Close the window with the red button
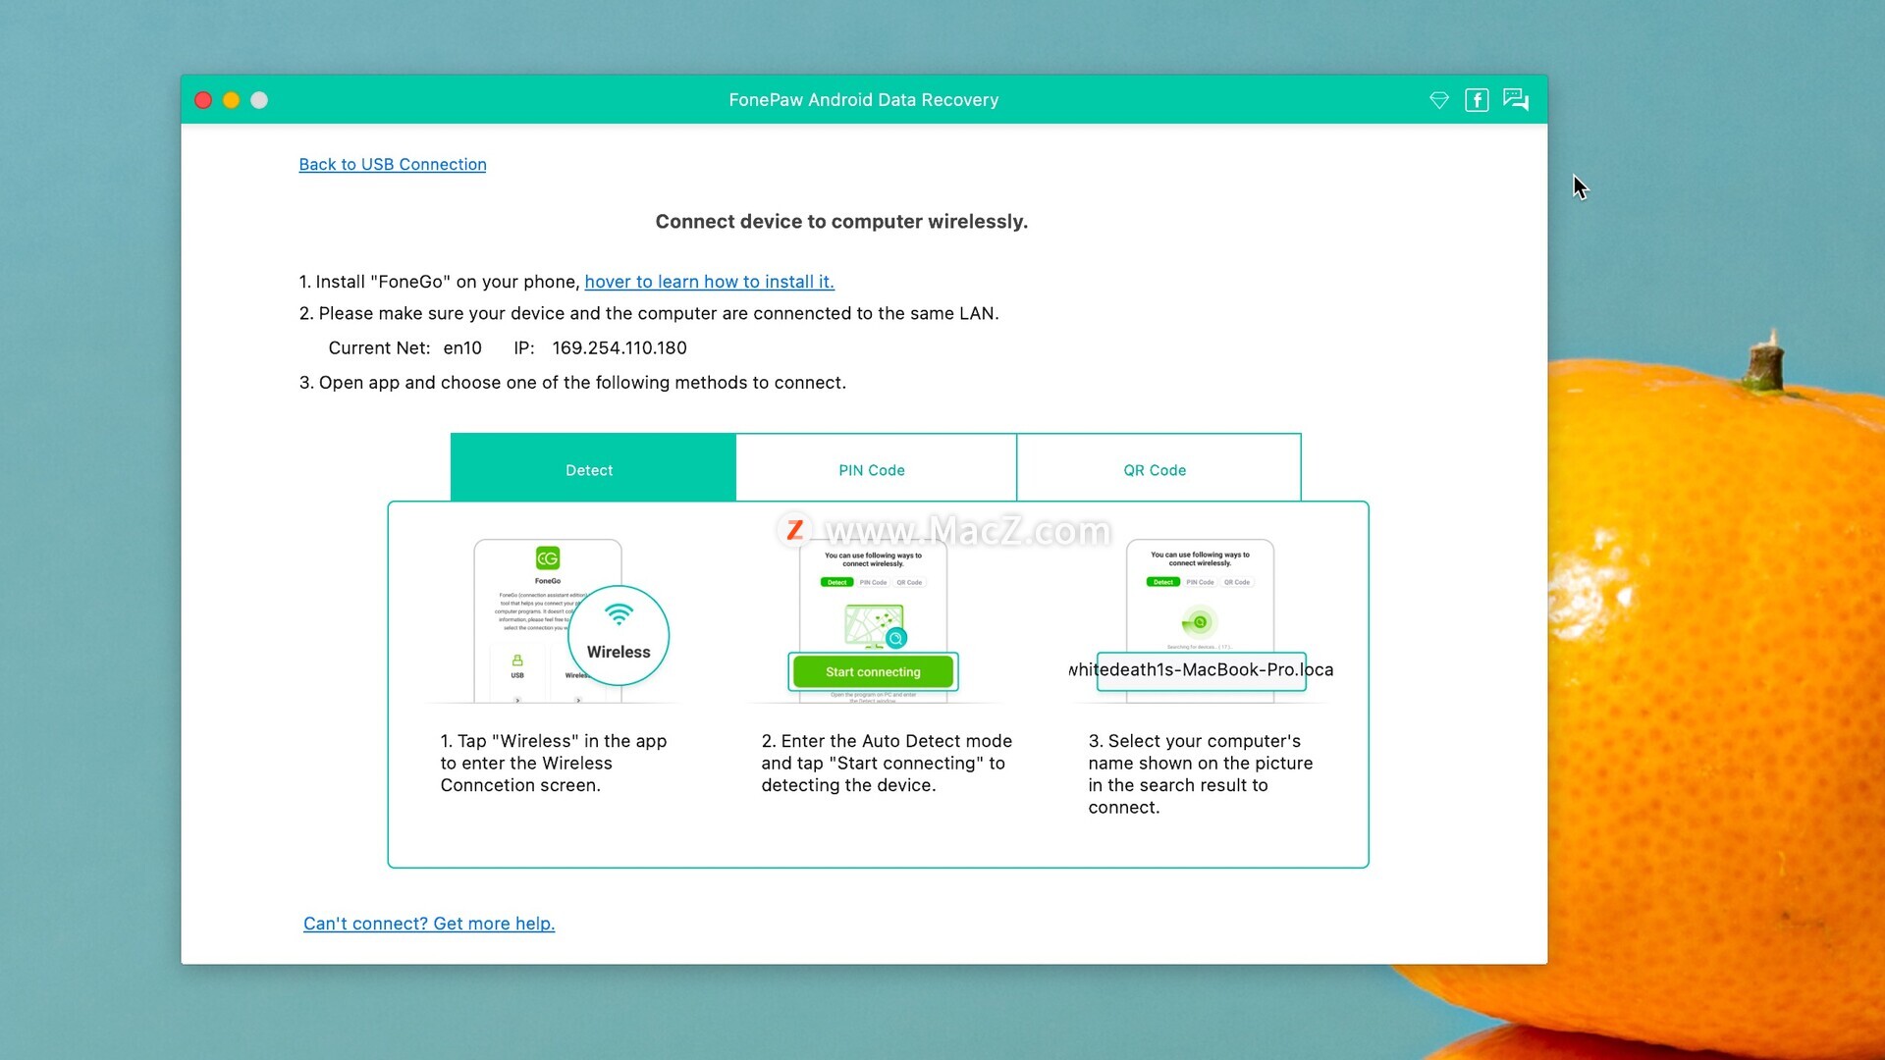 coord(203,100)
